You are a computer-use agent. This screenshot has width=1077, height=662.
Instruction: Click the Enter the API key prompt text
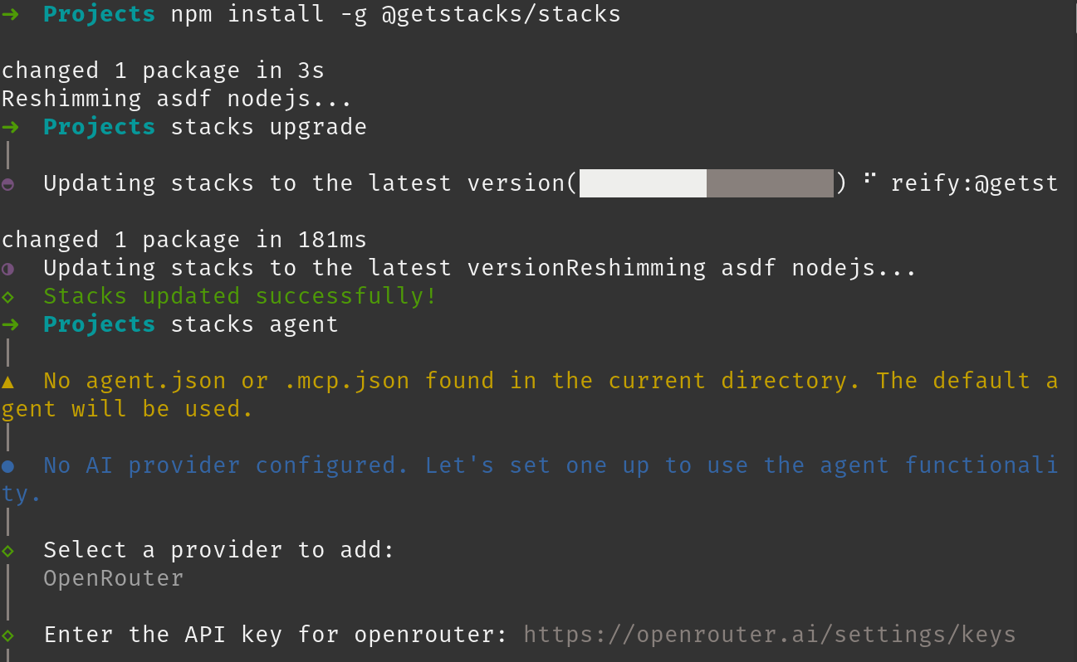[x=275, y=635]
